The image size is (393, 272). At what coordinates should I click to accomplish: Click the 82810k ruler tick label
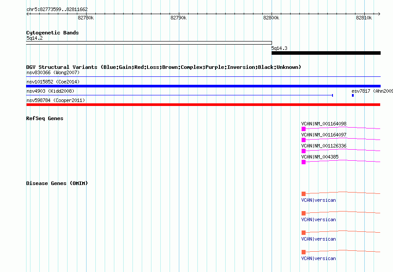364,18
